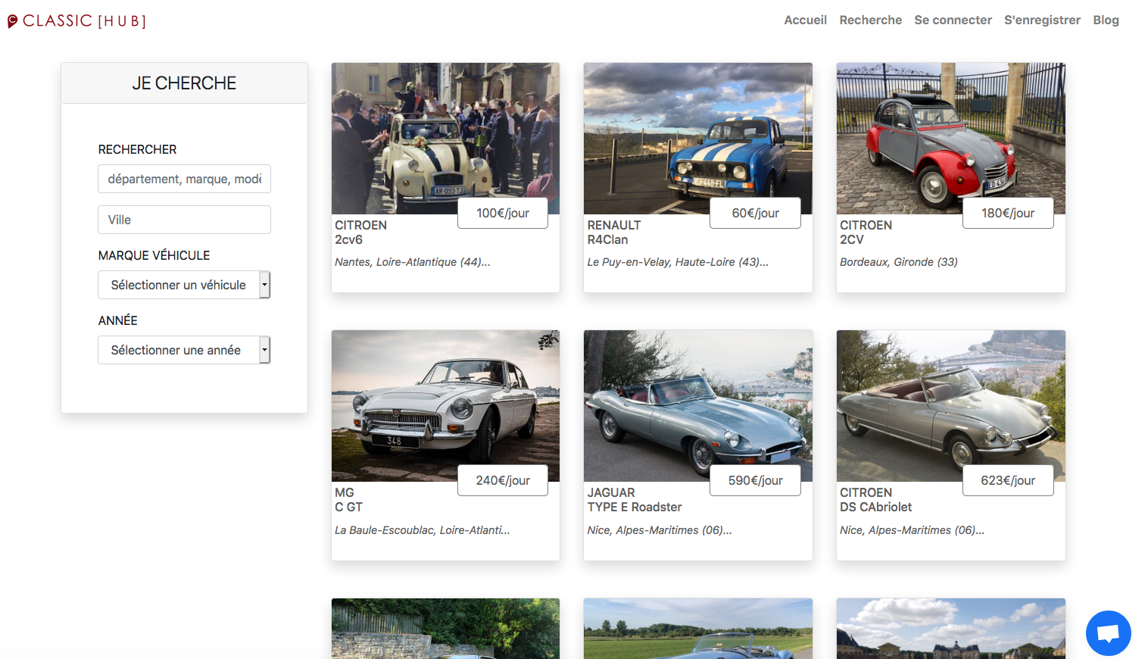Viewport: 1148px width, 659px height.
Task: Click the 180€/jour price tag
Action: point(1008,213)
